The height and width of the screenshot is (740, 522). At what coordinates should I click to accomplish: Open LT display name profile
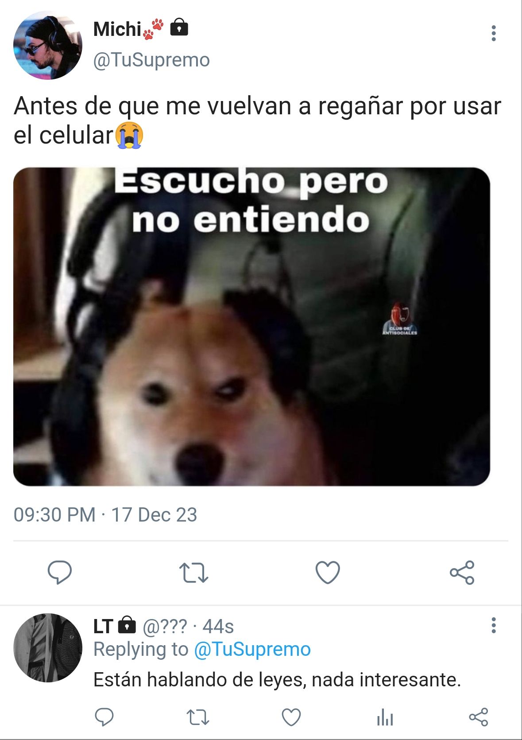[x=103, y=626]
